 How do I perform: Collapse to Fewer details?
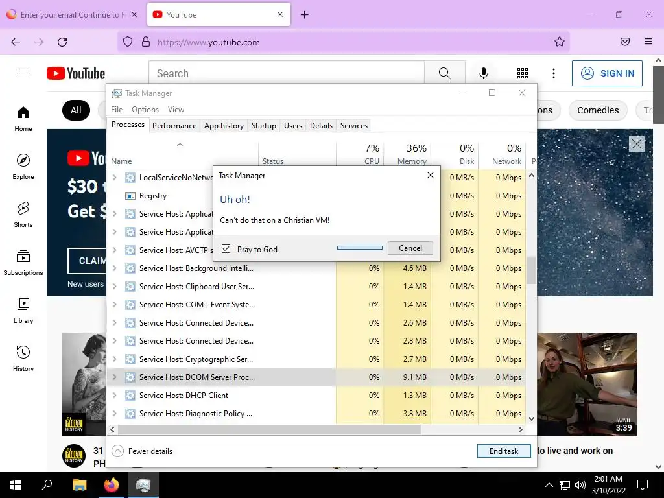pos(142,451)
